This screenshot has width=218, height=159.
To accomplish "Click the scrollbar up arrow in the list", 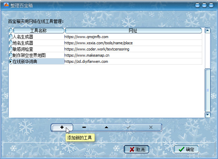I will (207, 31).
